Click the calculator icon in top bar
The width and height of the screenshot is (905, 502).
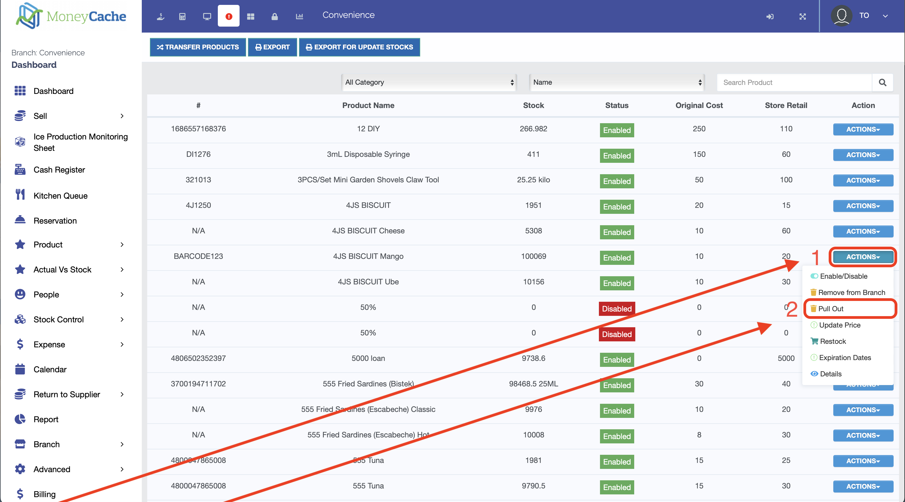(182, 17)
